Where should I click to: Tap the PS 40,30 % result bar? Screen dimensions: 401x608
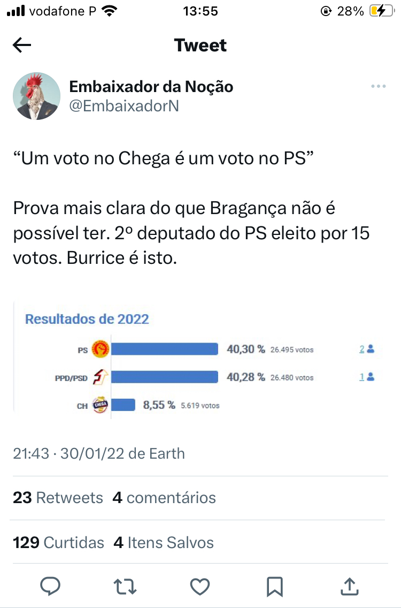pos(164,349)
